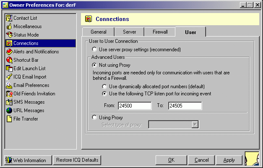Click the ICQ Email Import icon
Viewport: 263px width, 168px height.
tap(9, 77)
